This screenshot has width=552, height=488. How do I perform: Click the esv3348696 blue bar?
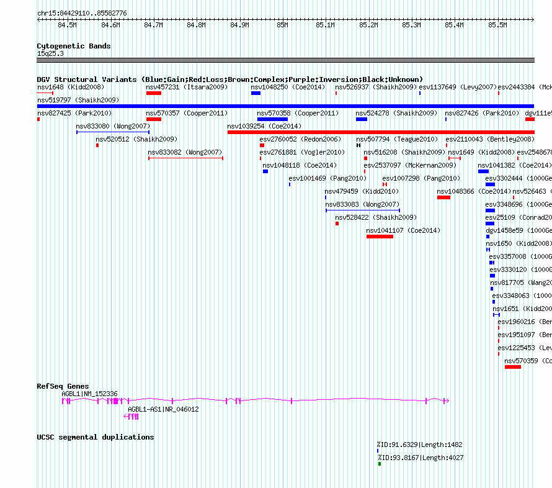(490, 210)
